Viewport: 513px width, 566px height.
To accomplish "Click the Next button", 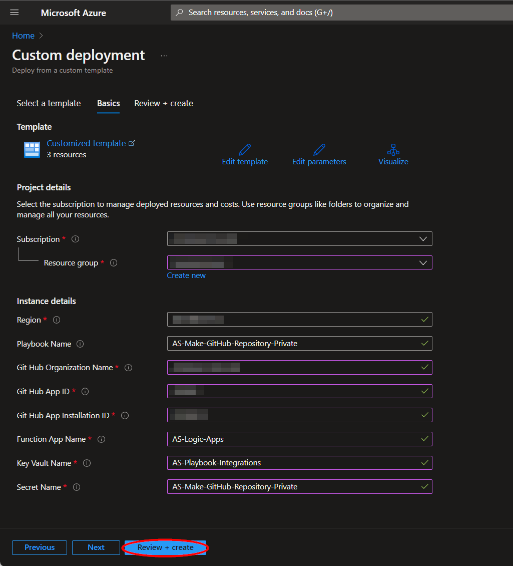I will (x=96, y=547).
